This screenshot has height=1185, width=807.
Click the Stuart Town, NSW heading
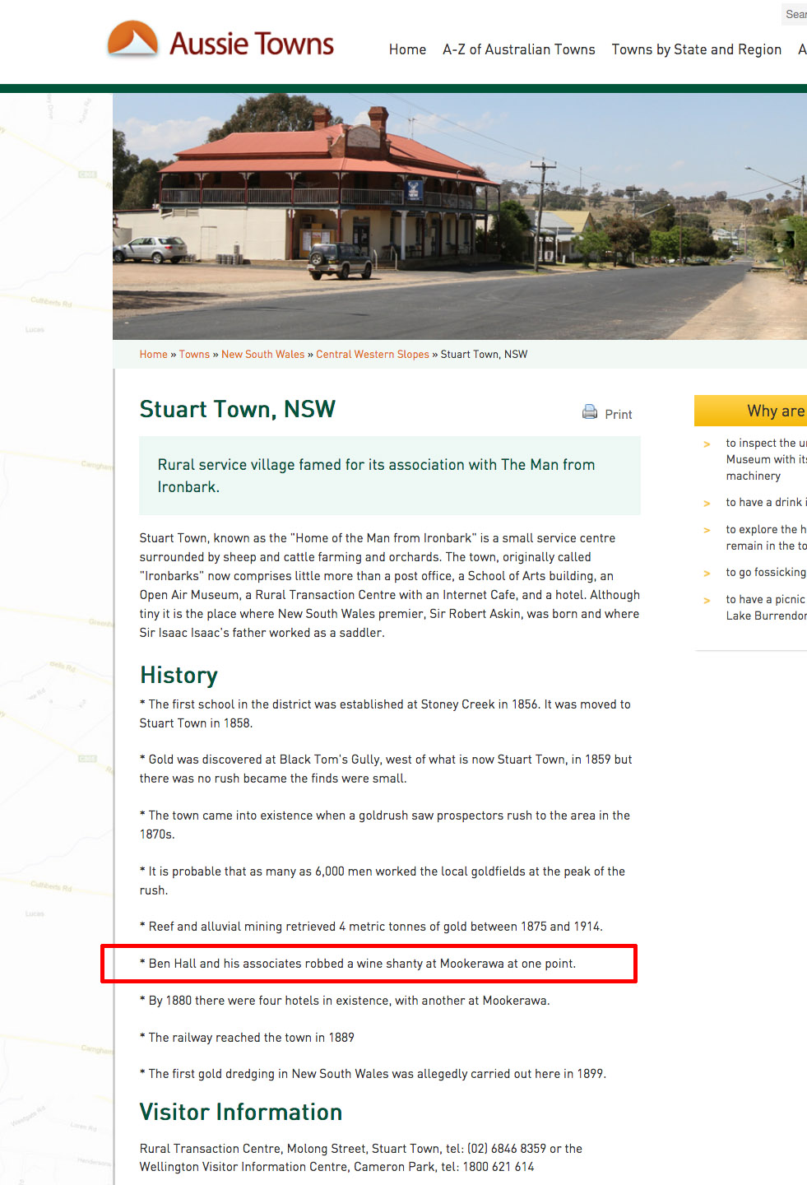[238, 409]
